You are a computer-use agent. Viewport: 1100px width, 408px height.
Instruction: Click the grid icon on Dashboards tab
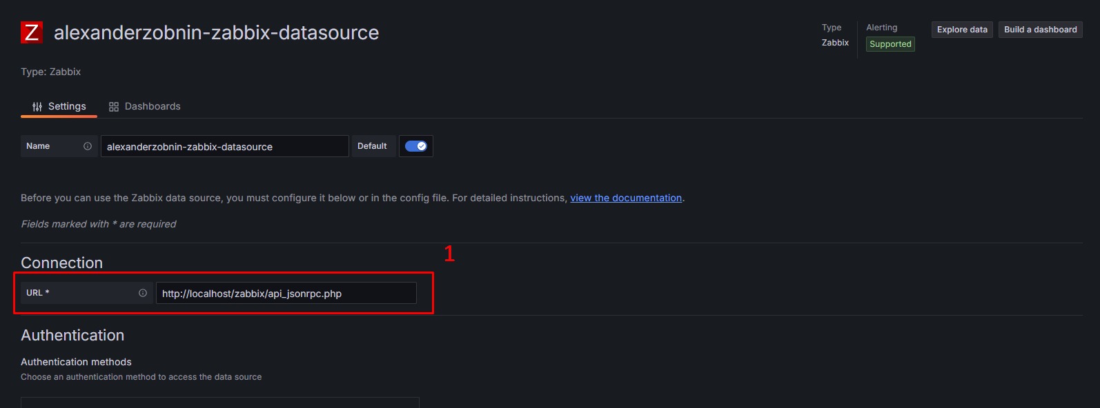coord(114,107)
